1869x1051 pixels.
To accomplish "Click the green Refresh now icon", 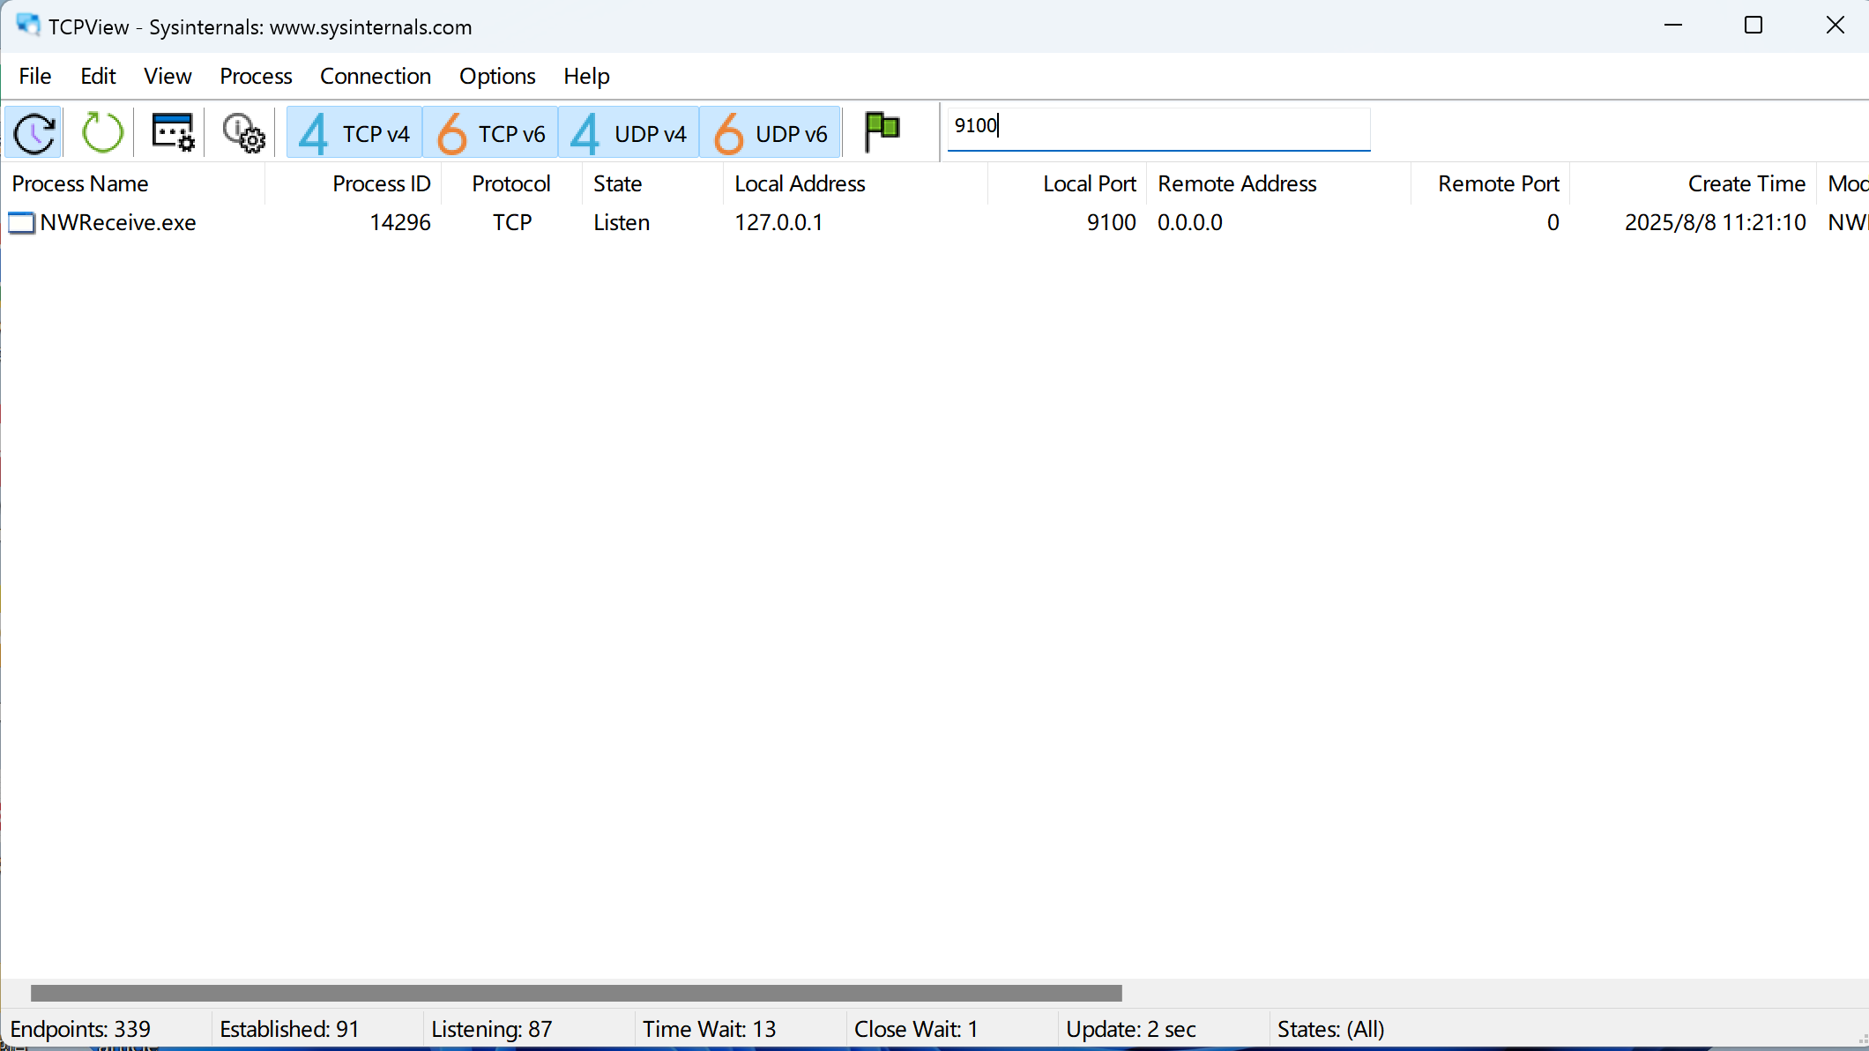I will (x=101, y=133).
